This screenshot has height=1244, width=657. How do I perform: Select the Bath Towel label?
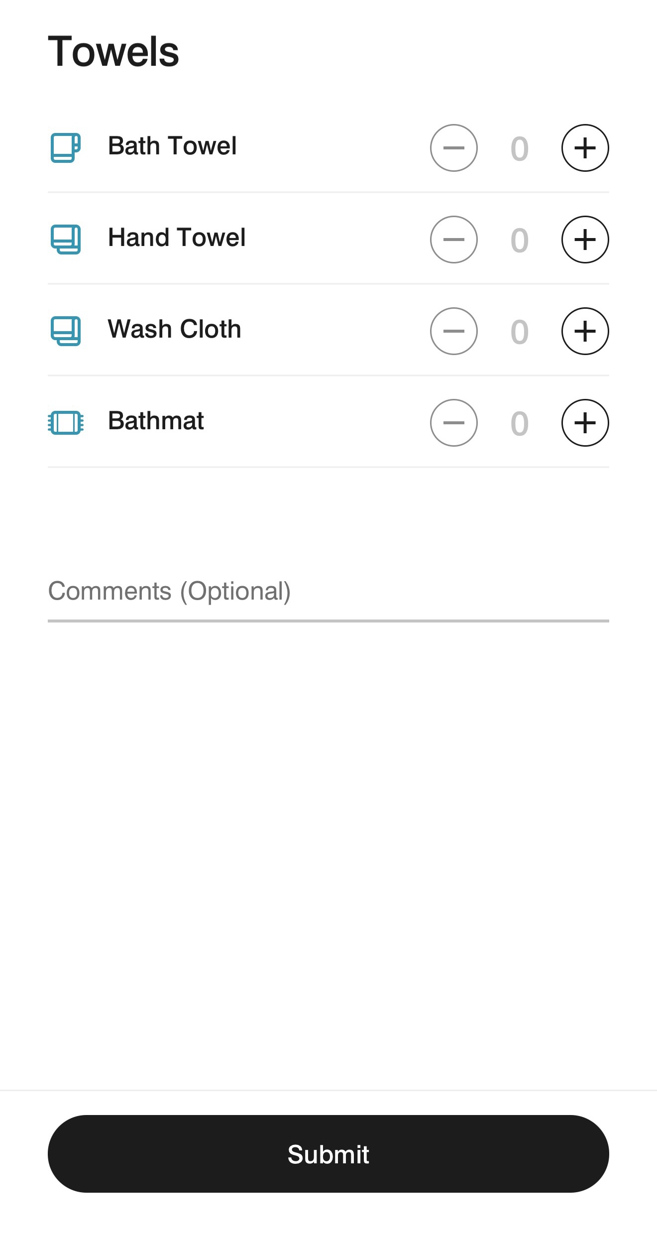pos(172,146)
